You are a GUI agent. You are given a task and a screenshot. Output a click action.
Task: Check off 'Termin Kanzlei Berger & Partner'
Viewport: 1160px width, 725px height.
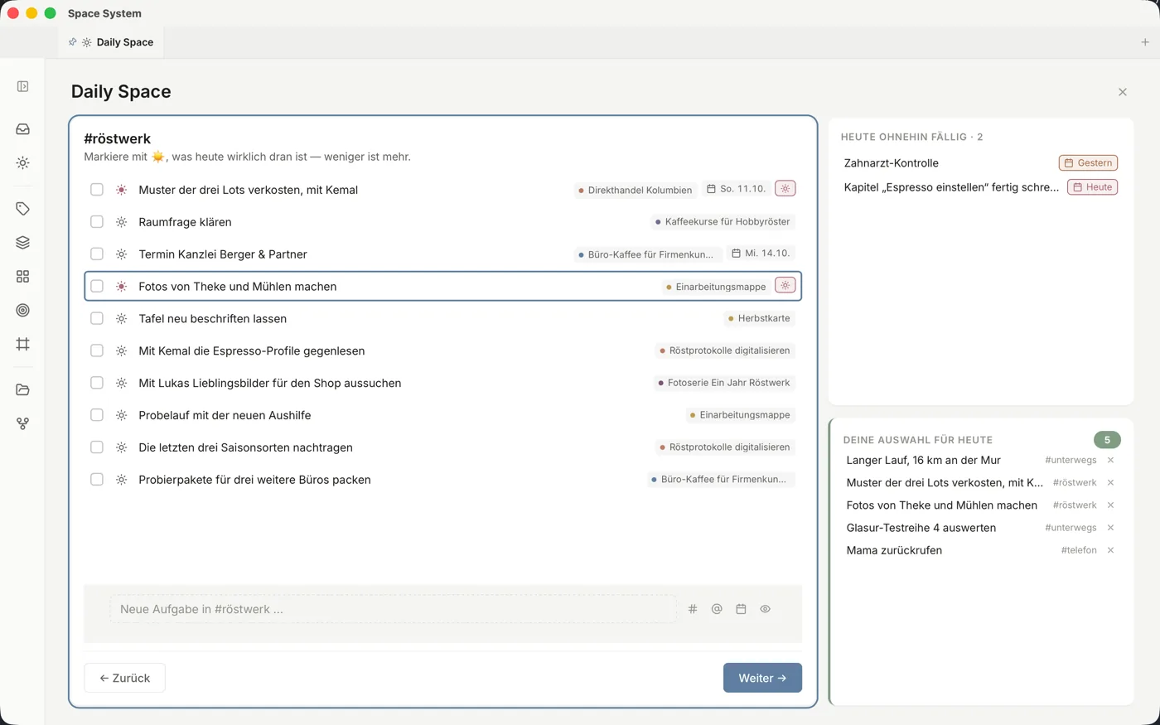97,254
